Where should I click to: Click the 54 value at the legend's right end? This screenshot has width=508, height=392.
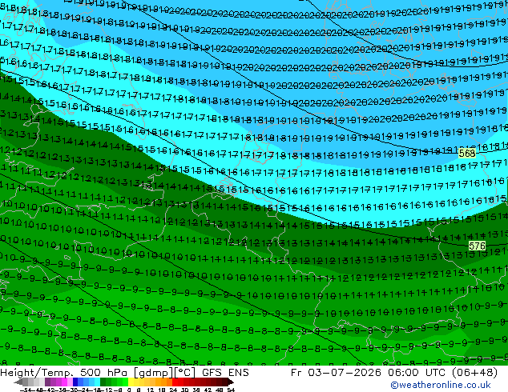(x=230, y=390)
